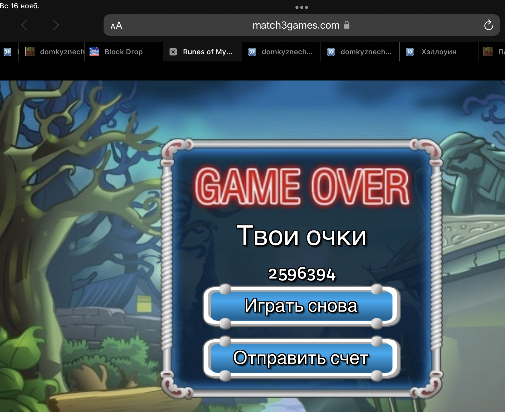Viewport: 505px width, 412px height.
Task: Open the domkyznech tab beside Block Drop
Action: pyautogui.click(x=52, y=52)
